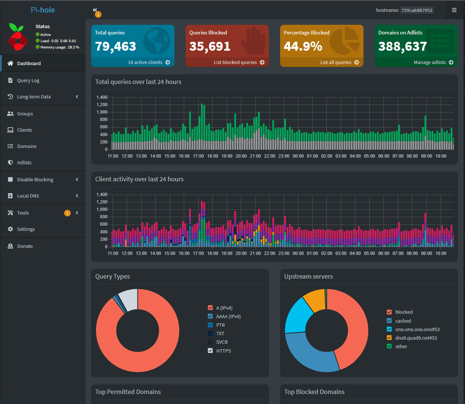
Task: Uncheck the AAAA (IPv6) legend checkbox
Action: (210, 316)
